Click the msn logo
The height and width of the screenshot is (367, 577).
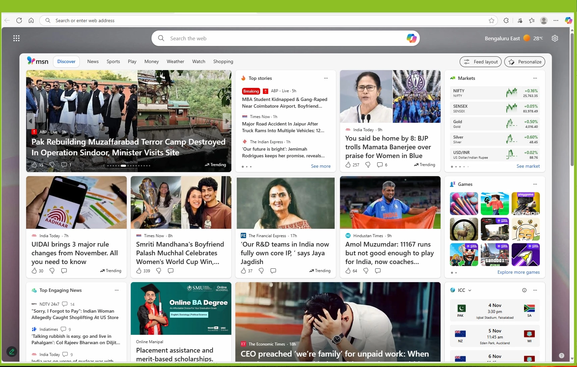38,61
